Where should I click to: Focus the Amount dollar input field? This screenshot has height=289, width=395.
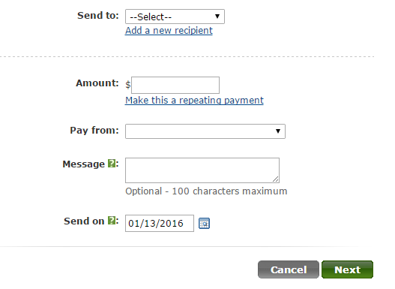coord(175,85)
